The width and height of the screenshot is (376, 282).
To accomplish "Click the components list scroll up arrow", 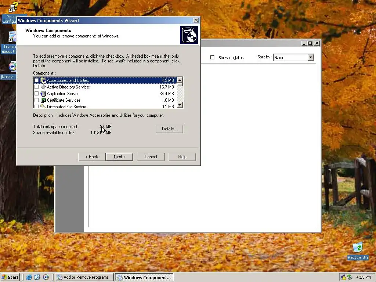I will click(x=180, y=80).
